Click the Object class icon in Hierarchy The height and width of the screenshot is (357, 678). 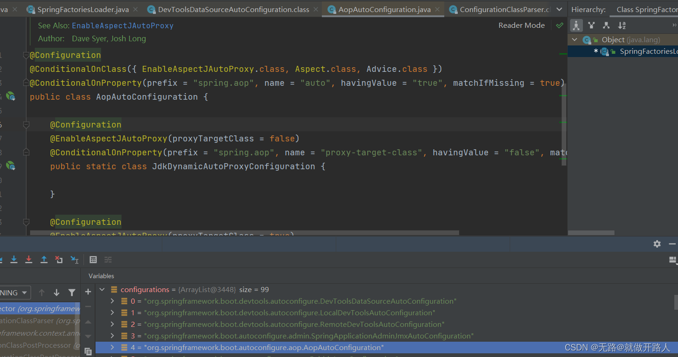587,40
